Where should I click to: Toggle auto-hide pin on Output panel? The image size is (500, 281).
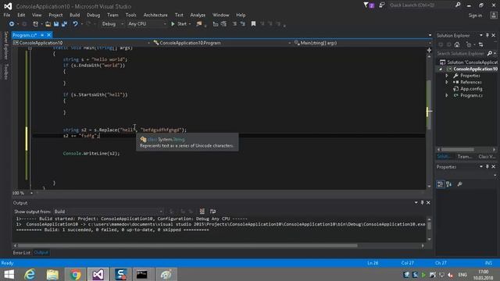tap(422, 203)
